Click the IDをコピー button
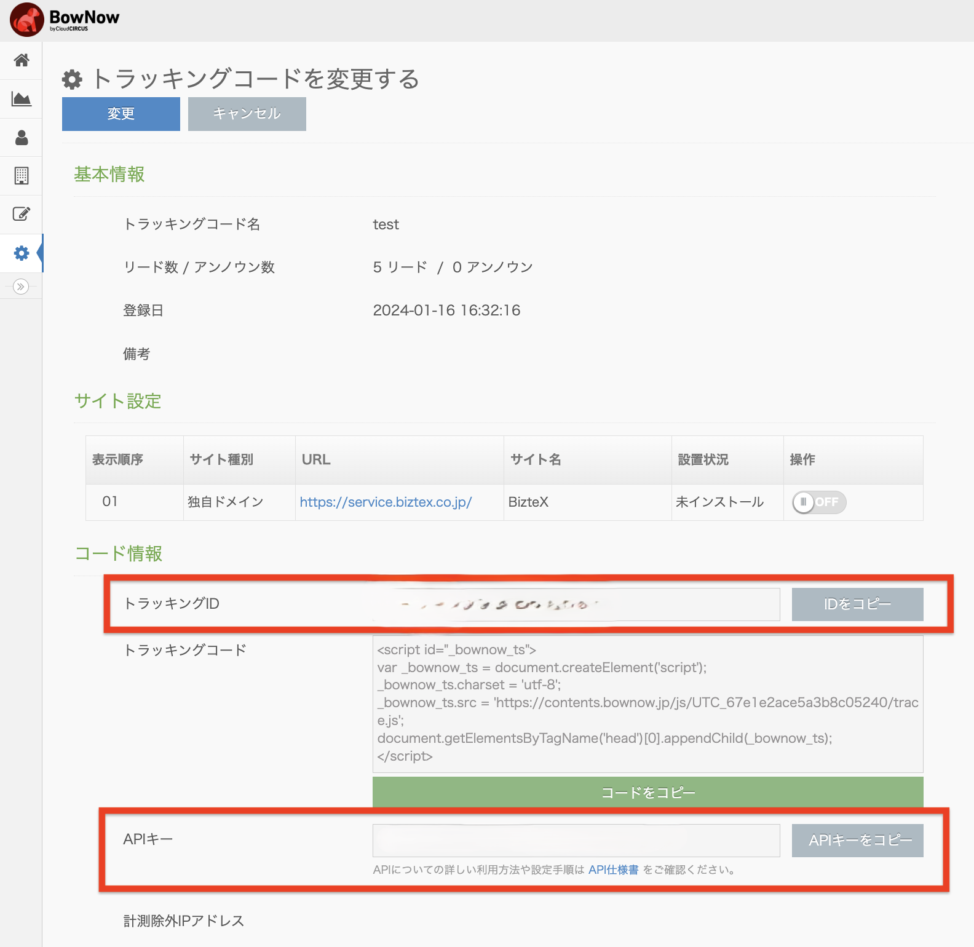This screenshot has width=974, height=947. click(x=857, y=604)
